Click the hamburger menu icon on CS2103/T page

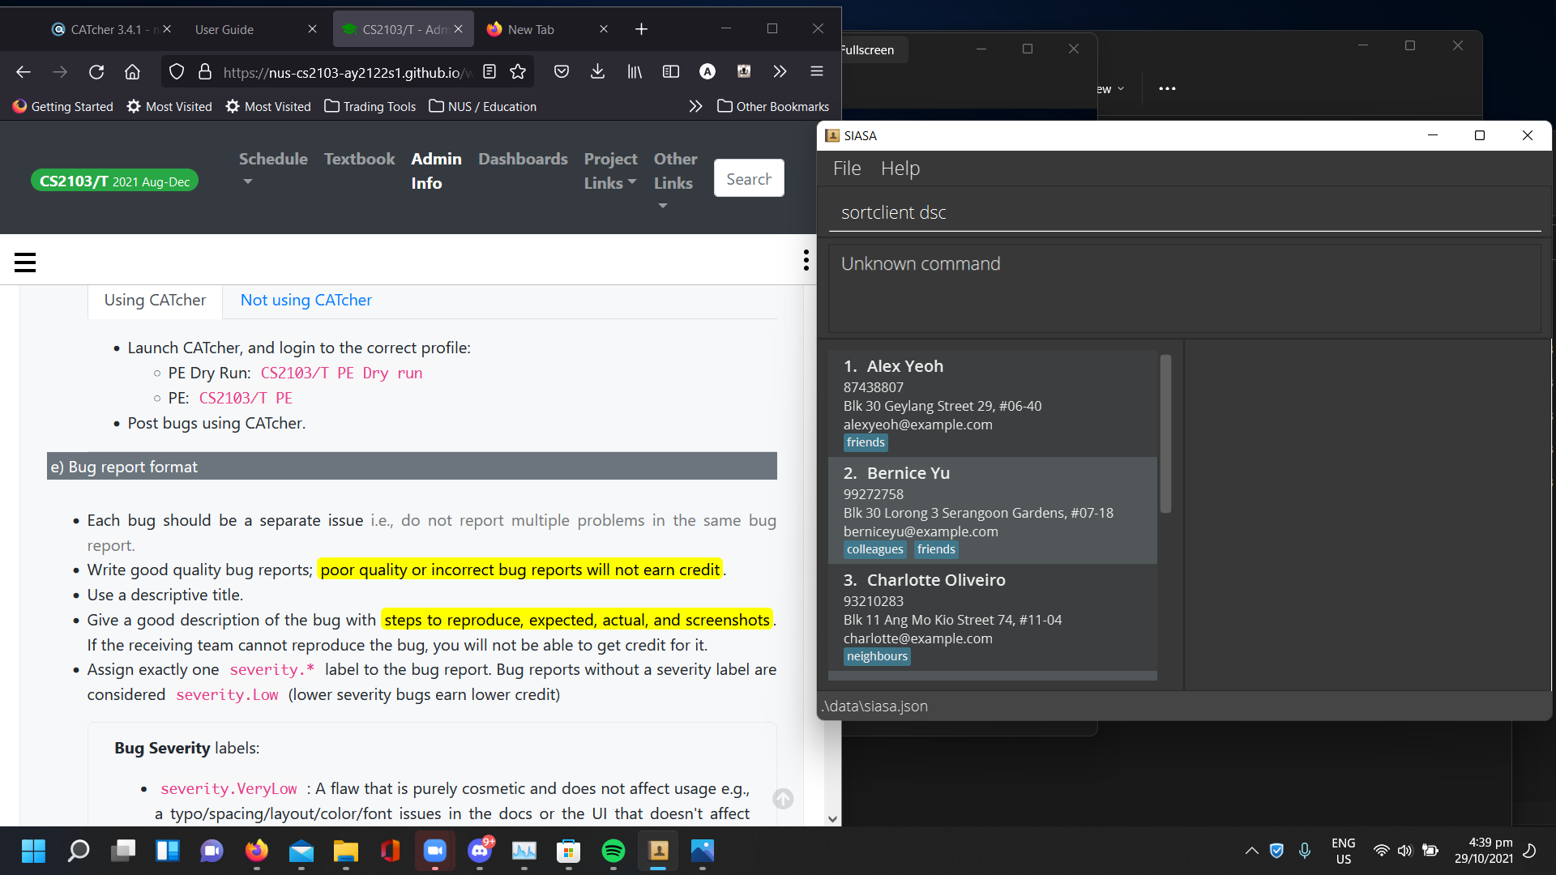coord(26,262)
